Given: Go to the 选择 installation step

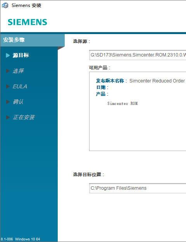Looking at the screenshot, I should (18, 71).
